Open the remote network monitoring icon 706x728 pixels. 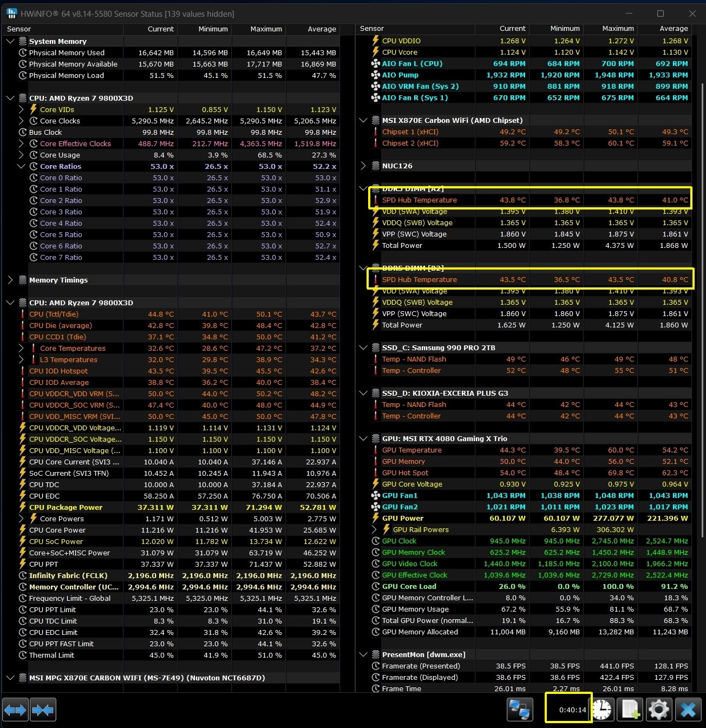tap(520, 710)
